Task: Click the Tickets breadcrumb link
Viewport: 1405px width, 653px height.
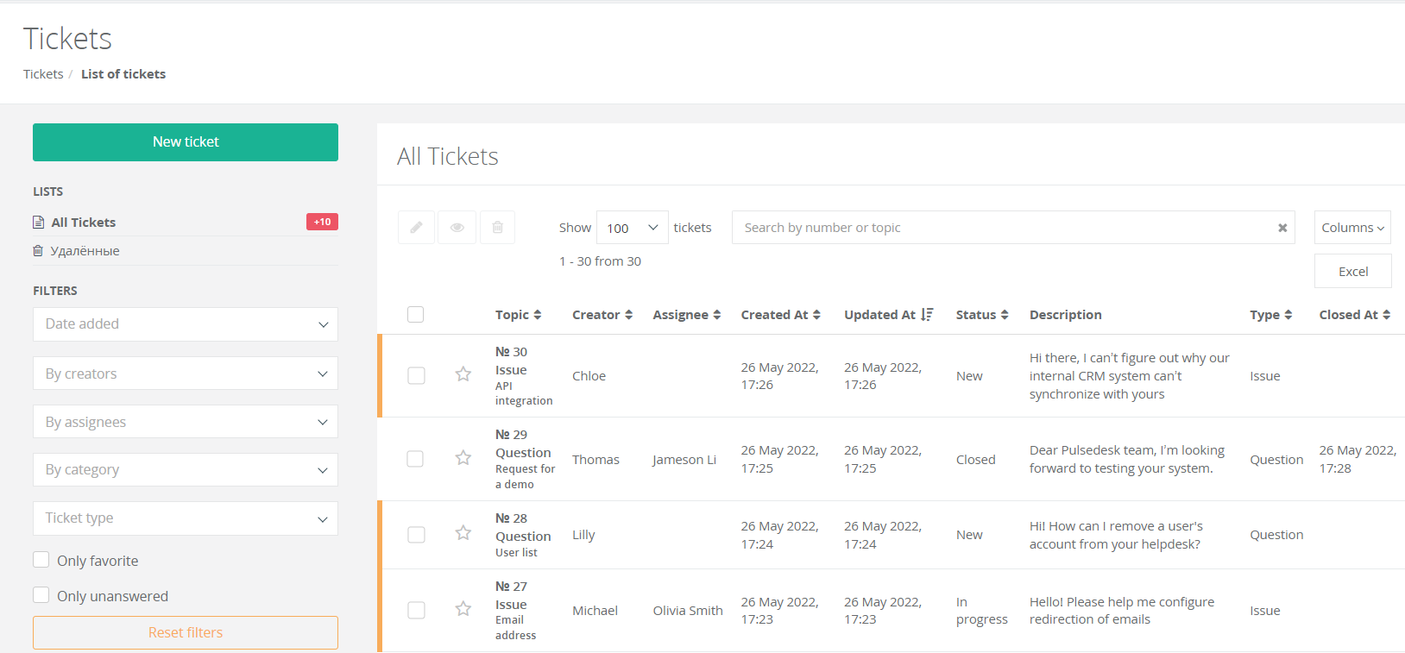Action: pyautogui.click(x=43, y=74)
